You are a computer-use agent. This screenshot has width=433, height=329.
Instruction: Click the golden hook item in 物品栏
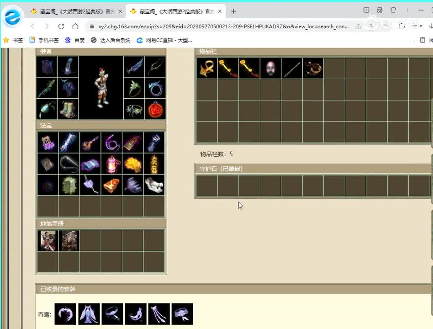[207, 68]
